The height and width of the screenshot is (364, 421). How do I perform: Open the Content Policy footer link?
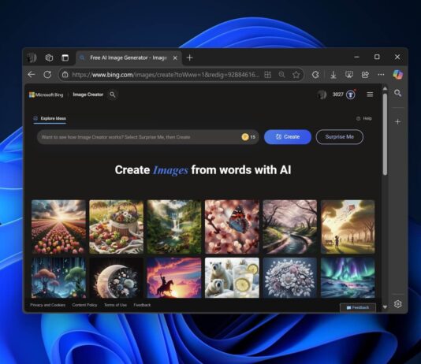pos(84,305)
